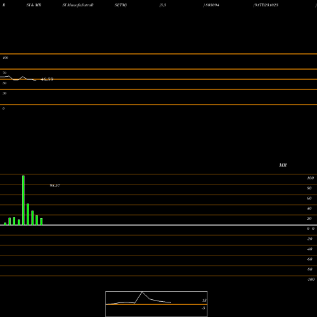Click the ') 805694' code text
317x317 pixels.
pyautogui.click(x=211, y=5)
